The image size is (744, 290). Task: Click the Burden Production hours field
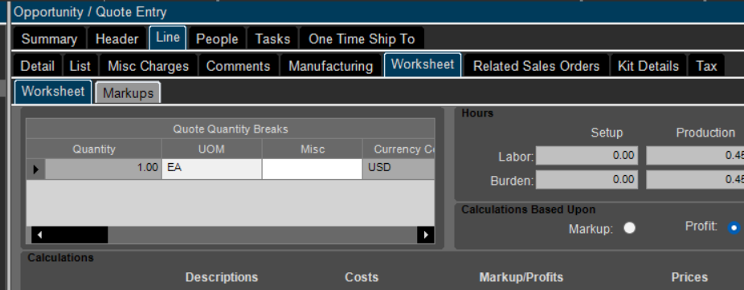695,180
